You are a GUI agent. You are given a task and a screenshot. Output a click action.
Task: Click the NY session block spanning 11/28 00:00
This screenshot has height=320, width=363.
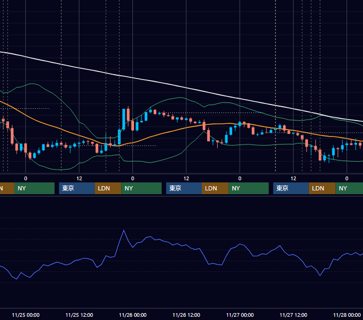[349, 188]
